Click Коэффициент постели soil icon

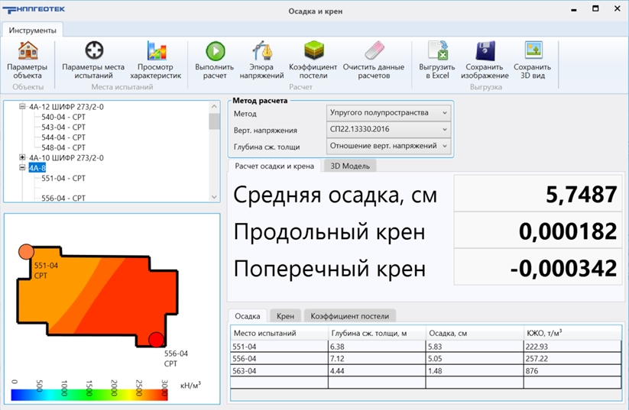(x=313, y=52)
